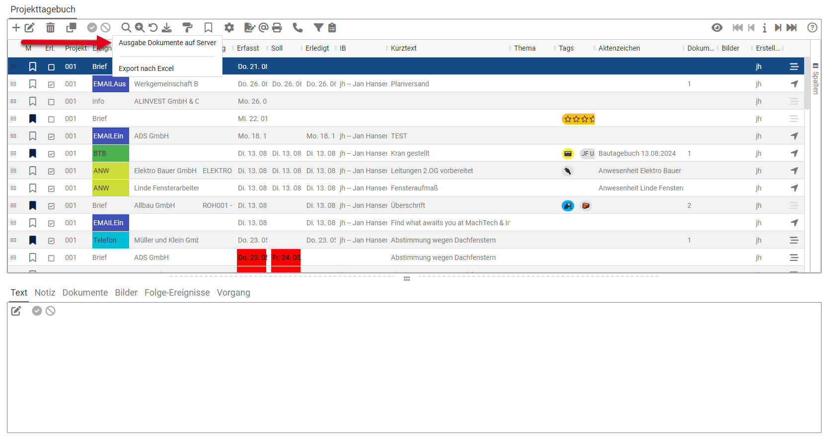Click the question mark help icon
The width and height of the screenshot is (825, 437).
click(812, 28)
